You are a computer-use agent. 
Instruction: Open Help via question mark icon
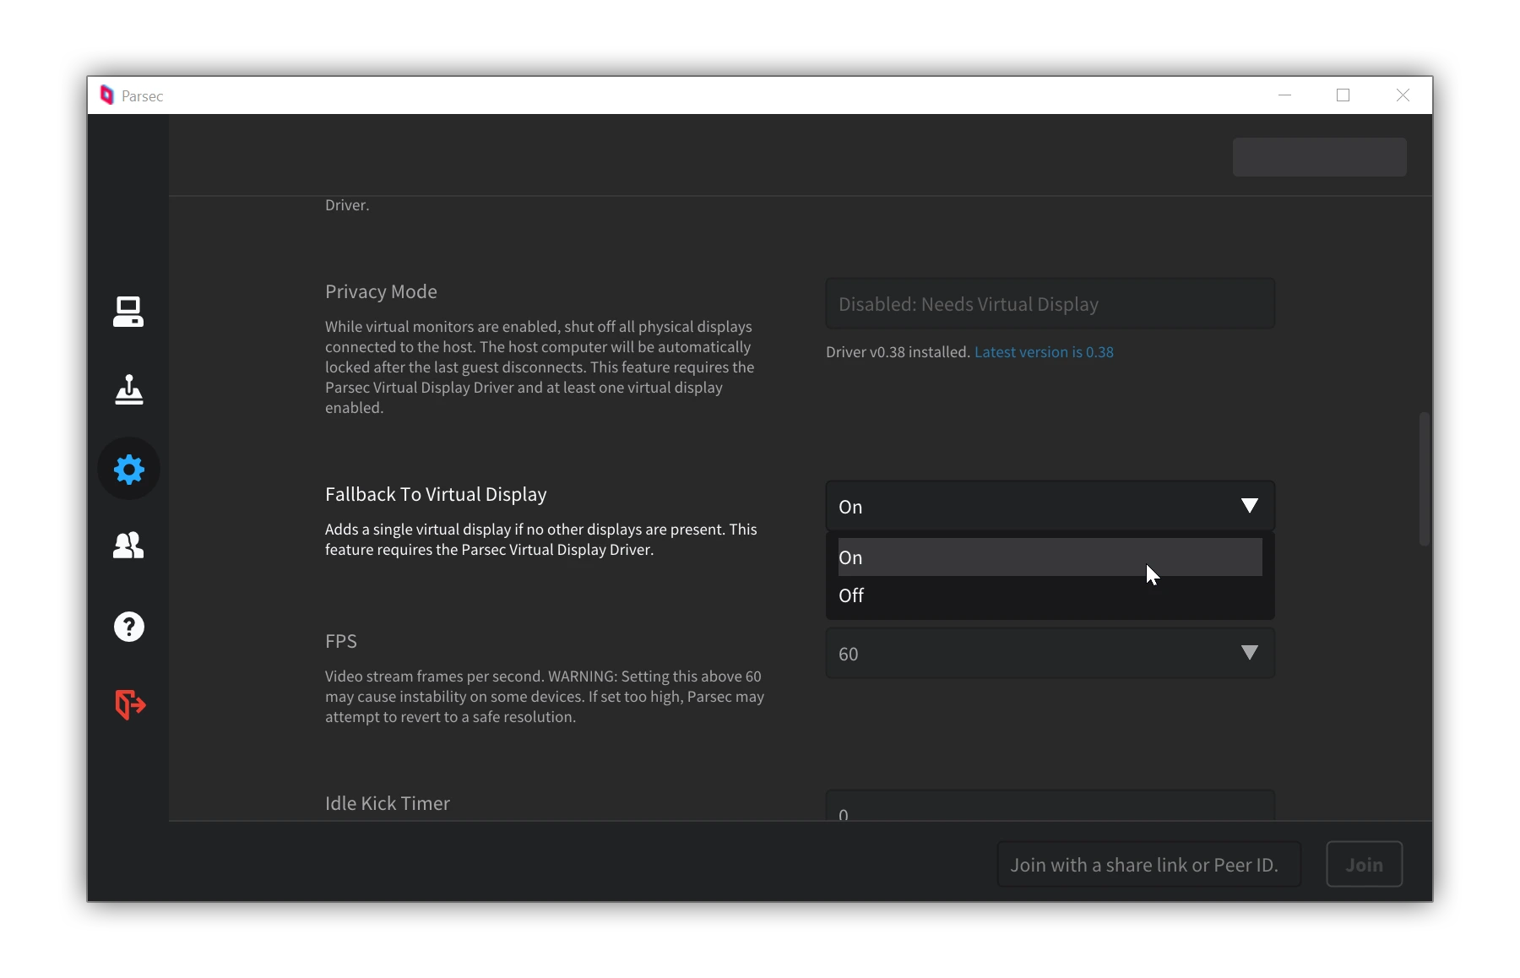point(128,627)
